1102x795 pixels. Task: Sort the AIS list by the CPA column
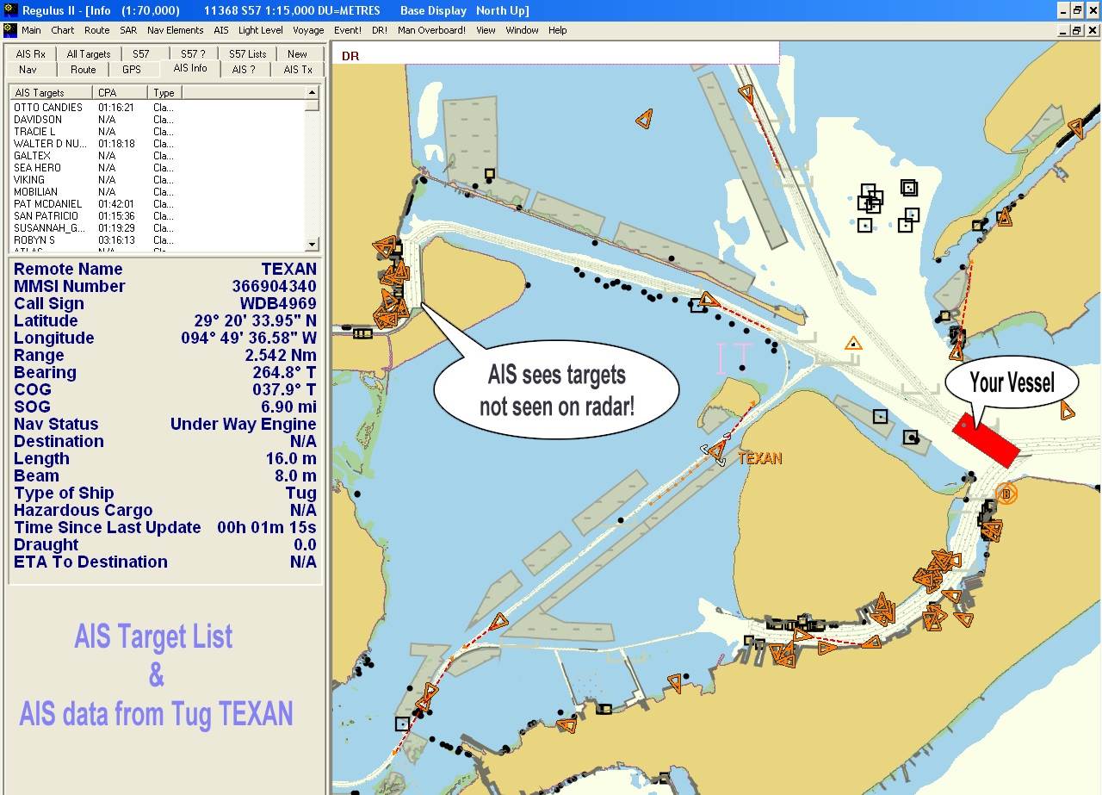(107, 92)
